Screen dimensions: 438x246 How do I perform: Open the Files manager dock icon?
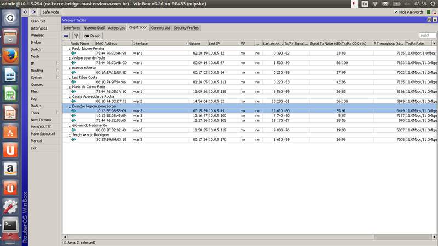(x=10, y=37)
